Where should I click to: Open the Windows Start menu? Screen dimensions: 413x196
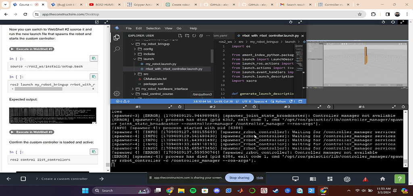tap(86, 190)
